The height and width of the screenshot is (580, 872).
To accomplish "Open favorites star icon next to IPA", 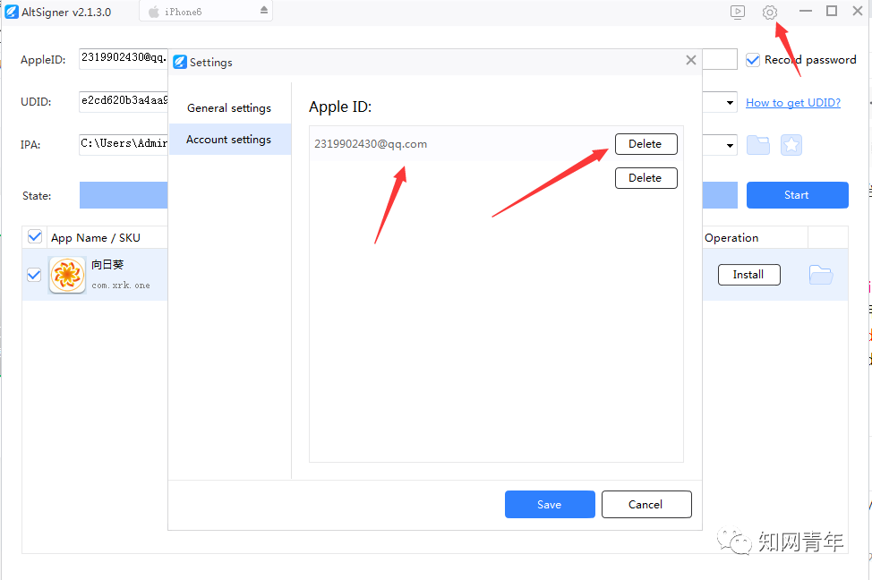I will (791, 145).
